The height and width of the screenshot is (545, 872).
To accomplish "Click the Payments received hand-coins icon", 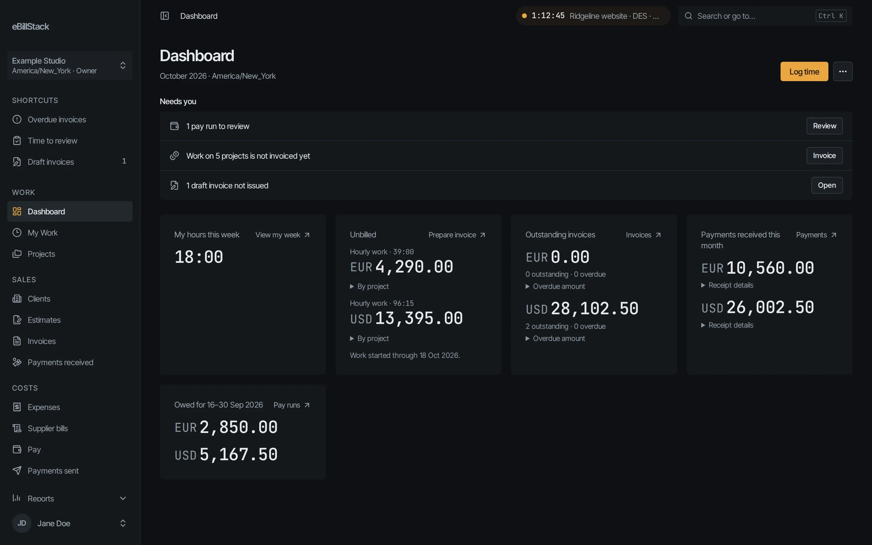I will click(x=17, y=362).
